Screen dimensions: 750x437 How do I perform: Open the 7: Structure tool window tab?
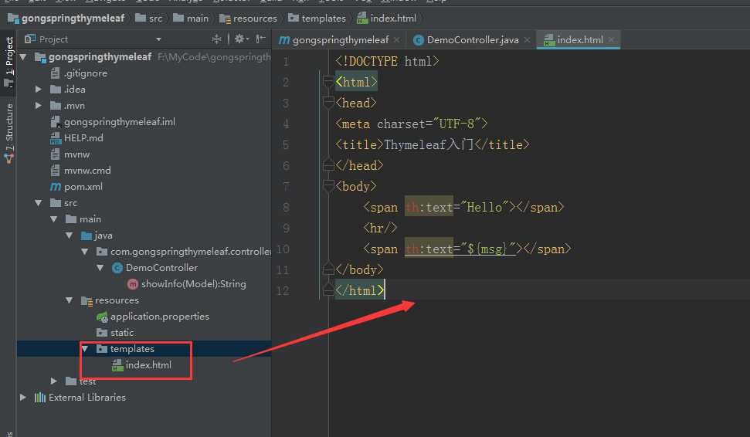pos(8,133)
